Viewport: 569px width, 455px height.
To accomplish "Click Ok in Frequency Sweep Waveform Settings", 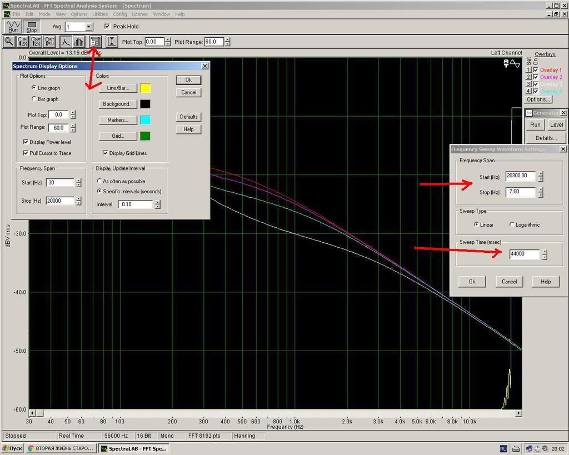I will [472, 282].
